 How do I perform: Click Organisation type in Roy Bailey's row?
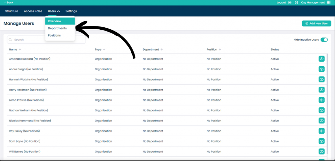[x=103, y=131]
